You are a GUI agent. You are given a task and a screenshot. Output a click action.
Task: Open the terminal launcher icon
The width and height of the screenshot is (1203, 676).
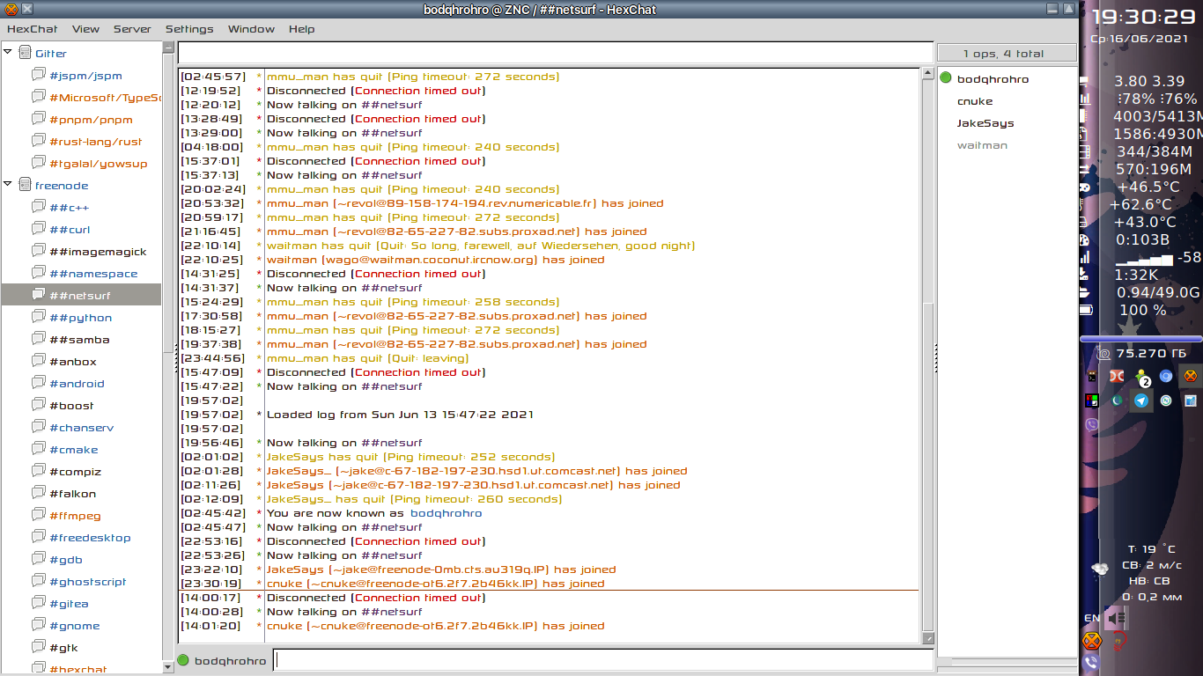coord(1092,376)
